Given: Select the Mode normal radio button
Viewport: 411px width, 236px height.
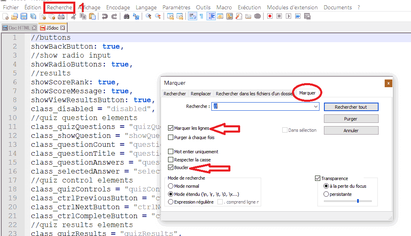Looking at the screenshot, I should click(170, 186).
